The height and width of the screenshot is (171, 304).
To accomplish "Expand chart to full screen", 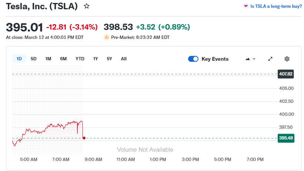I will click(x=270, y=59).
